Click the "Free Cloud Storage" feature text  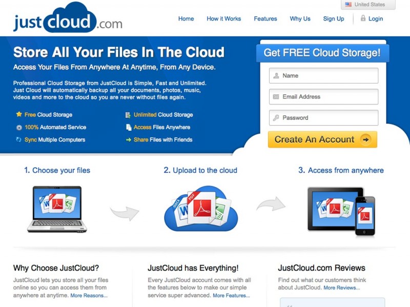click(48, 115)
